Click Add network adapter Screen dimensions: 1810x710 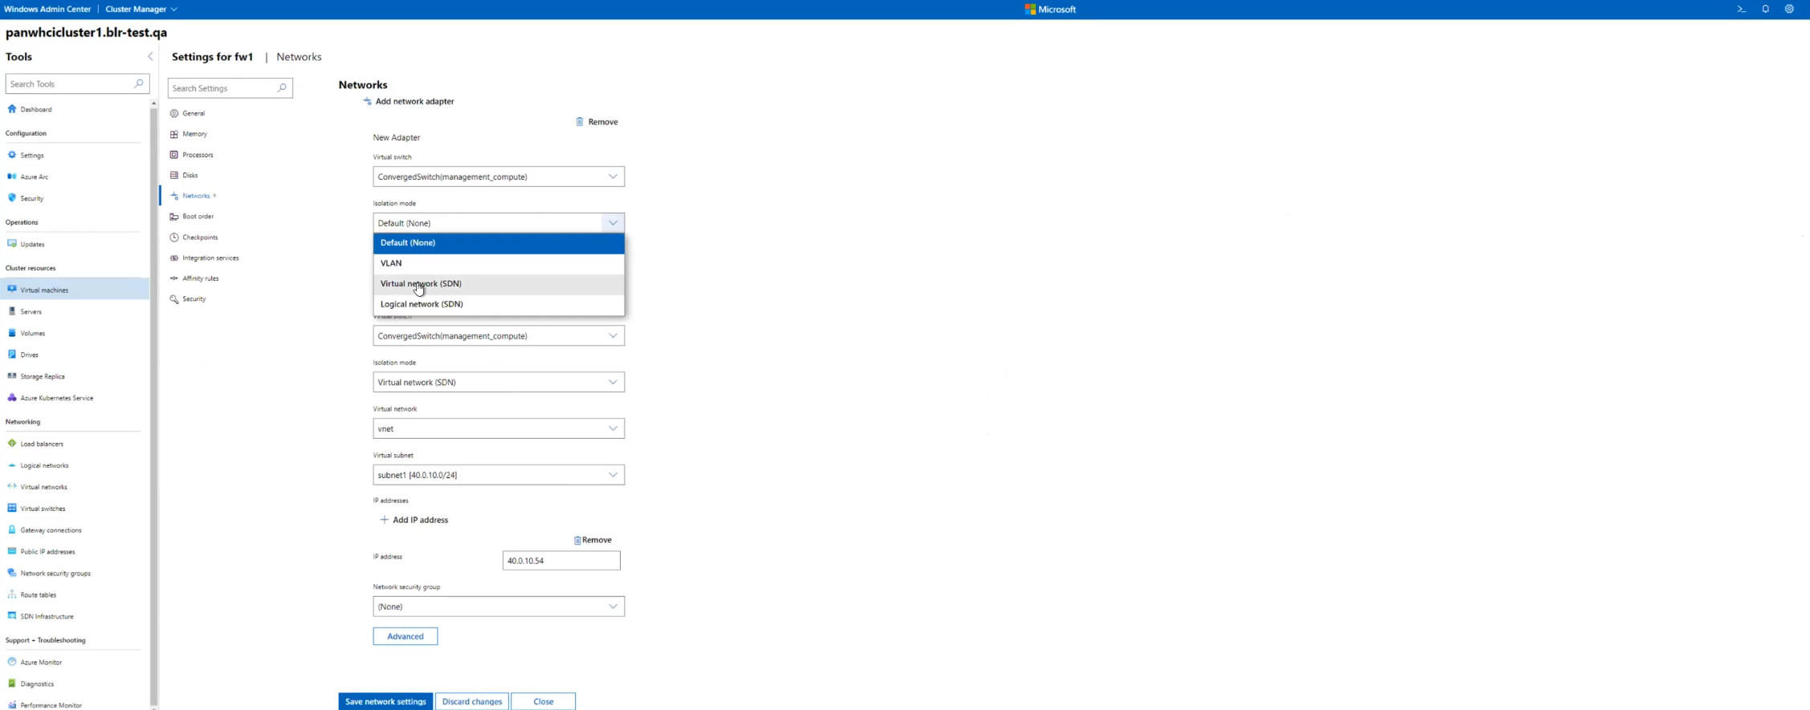409,102
